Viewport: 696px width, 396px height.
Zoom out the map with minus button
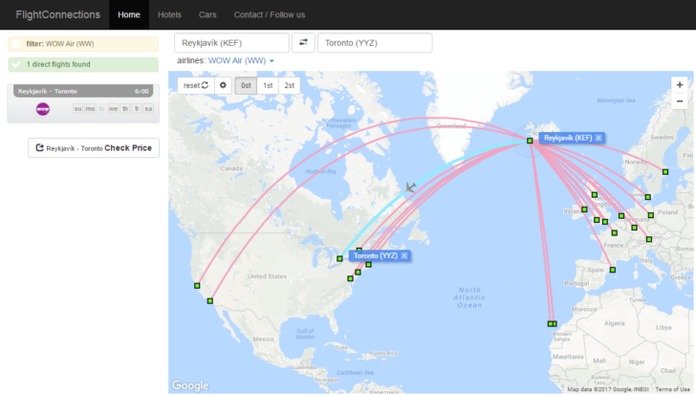point(680,101)
